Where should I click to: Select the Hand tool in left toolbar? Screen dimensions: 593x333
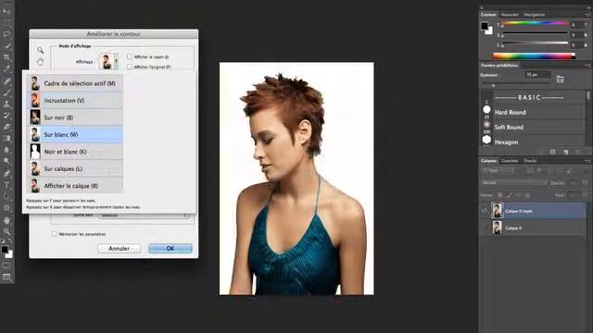point(6,220)
